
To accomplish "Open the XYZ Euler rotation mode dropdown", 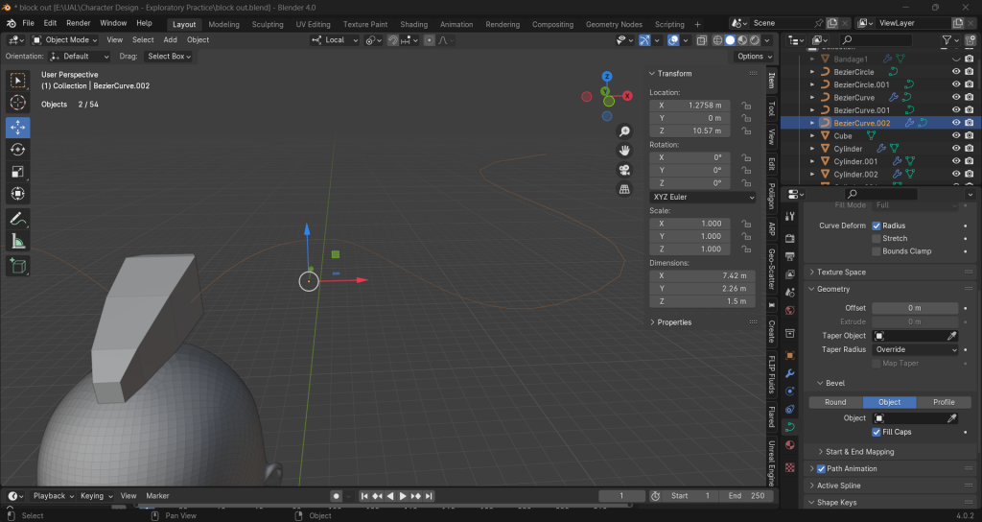I will click(703, 197).
